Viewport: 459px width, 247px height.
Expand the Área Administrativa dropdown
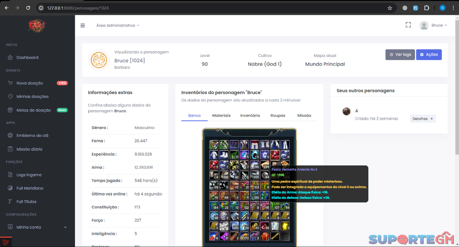[118, 25]
